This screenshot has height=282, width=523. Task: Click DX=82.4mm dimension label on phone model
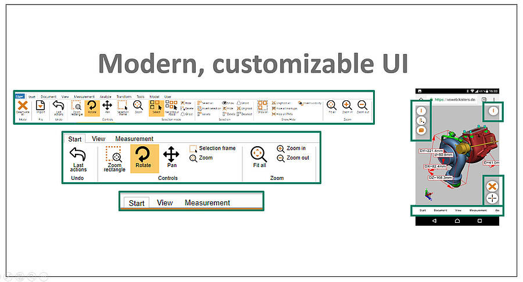tap(435, 166)
